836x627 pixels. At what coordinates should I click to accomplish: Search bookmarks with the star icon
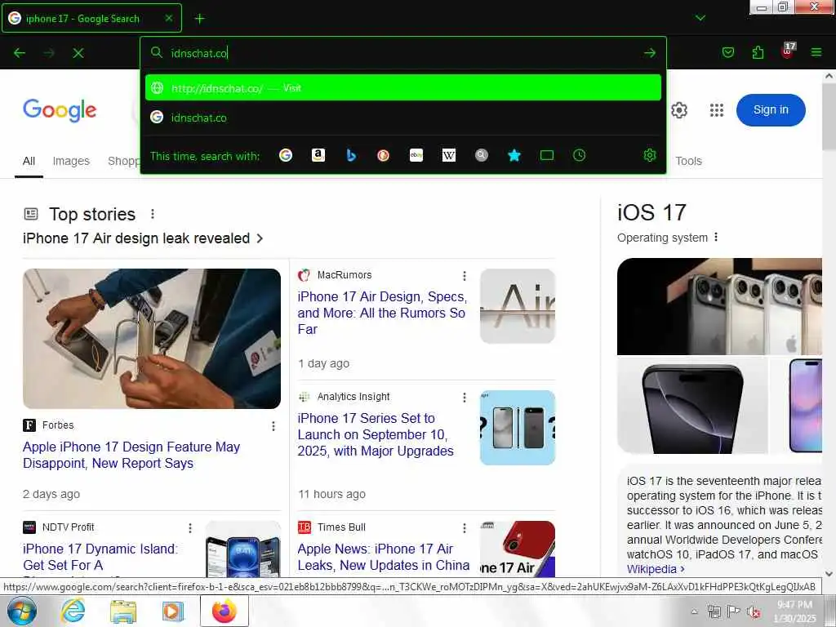tap(514, 155)
